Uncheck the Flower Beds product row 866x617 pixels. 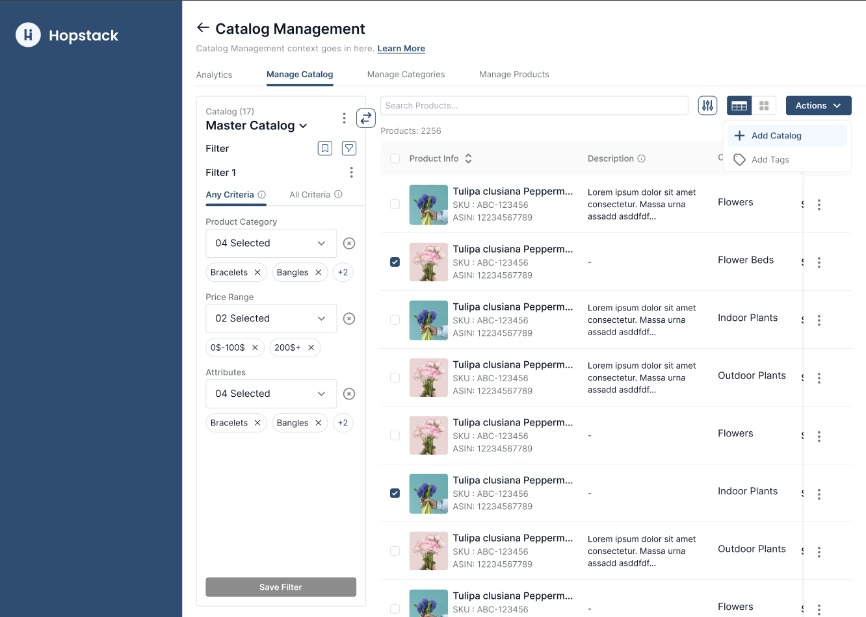(395, 262)
